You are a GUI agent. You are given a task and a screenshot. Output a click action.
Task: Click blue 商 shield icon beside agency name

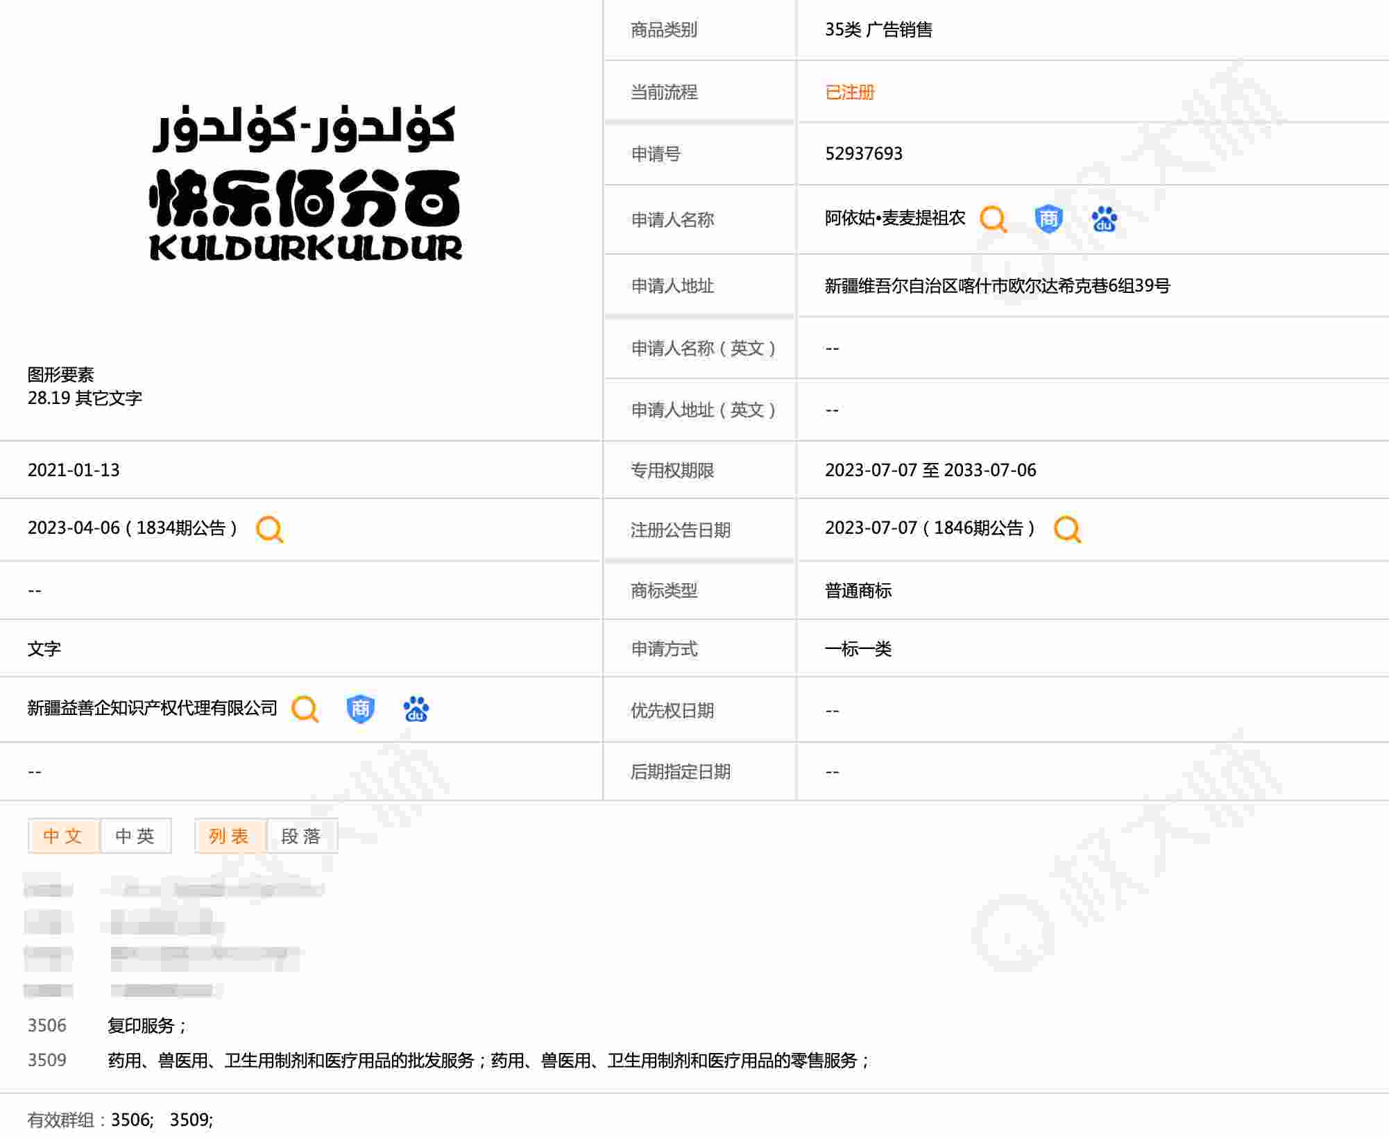click(x=360, y=709)
